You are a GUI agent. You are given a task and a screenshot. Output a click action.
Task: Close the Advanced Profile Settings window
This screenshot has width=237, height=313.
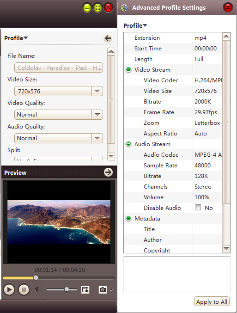pyautogui.click(x=228, y=8)
